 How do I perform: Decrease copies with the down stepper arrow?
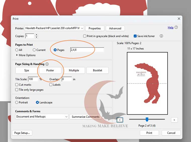pos(36,37)
